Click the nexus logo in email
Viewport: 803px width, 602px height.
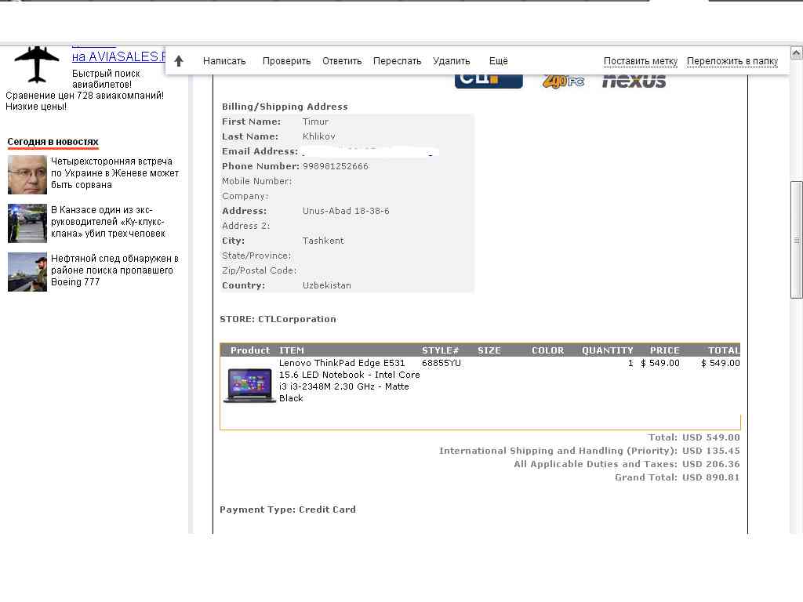(634, 82)
